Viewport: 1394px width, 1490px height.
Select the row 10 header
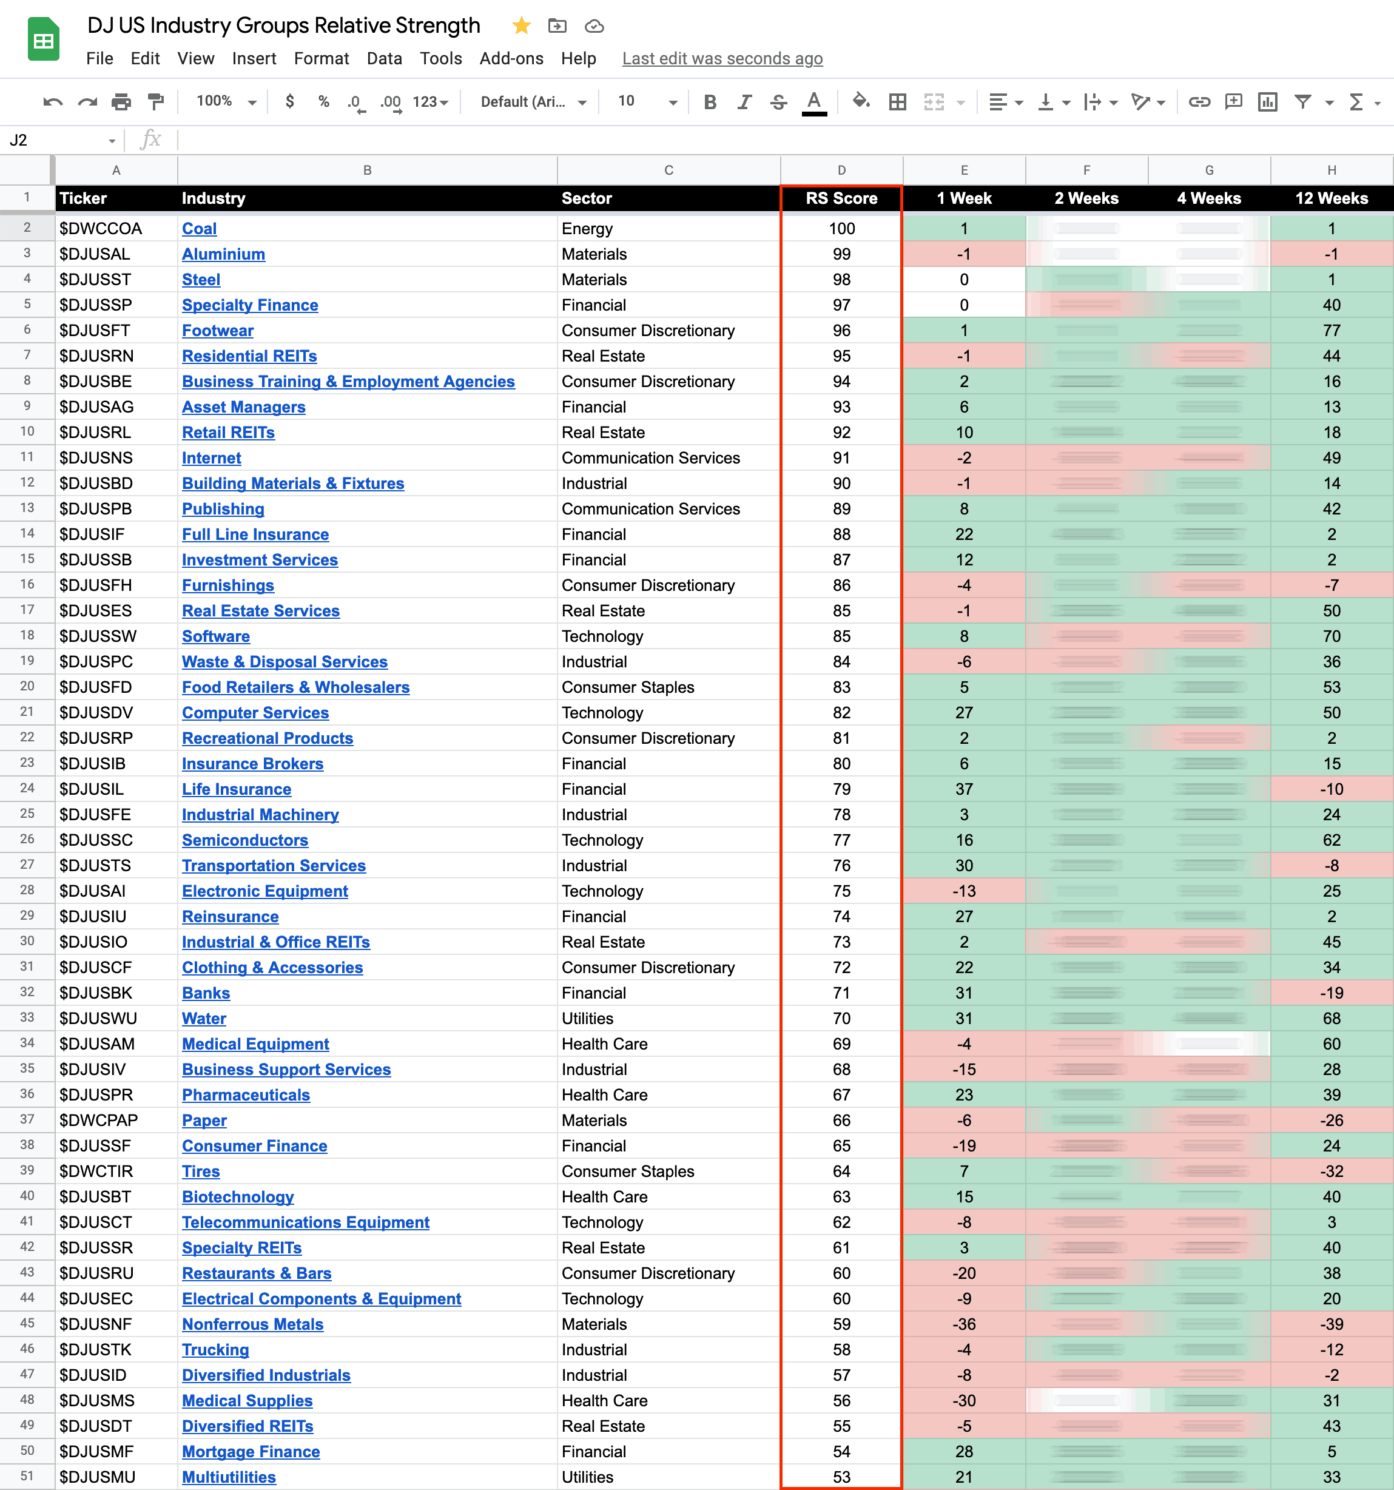tap(27, 432)
